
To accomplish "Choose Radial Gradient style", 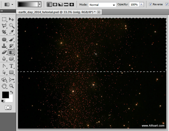I will pyautogui.click(x=55, y=4).
